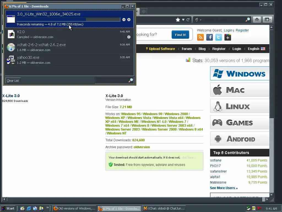Click the oldversion archive password text

tap(142, 147)
